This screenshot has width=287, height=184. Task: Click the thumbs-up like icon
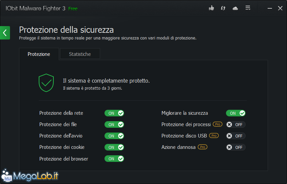211,8
